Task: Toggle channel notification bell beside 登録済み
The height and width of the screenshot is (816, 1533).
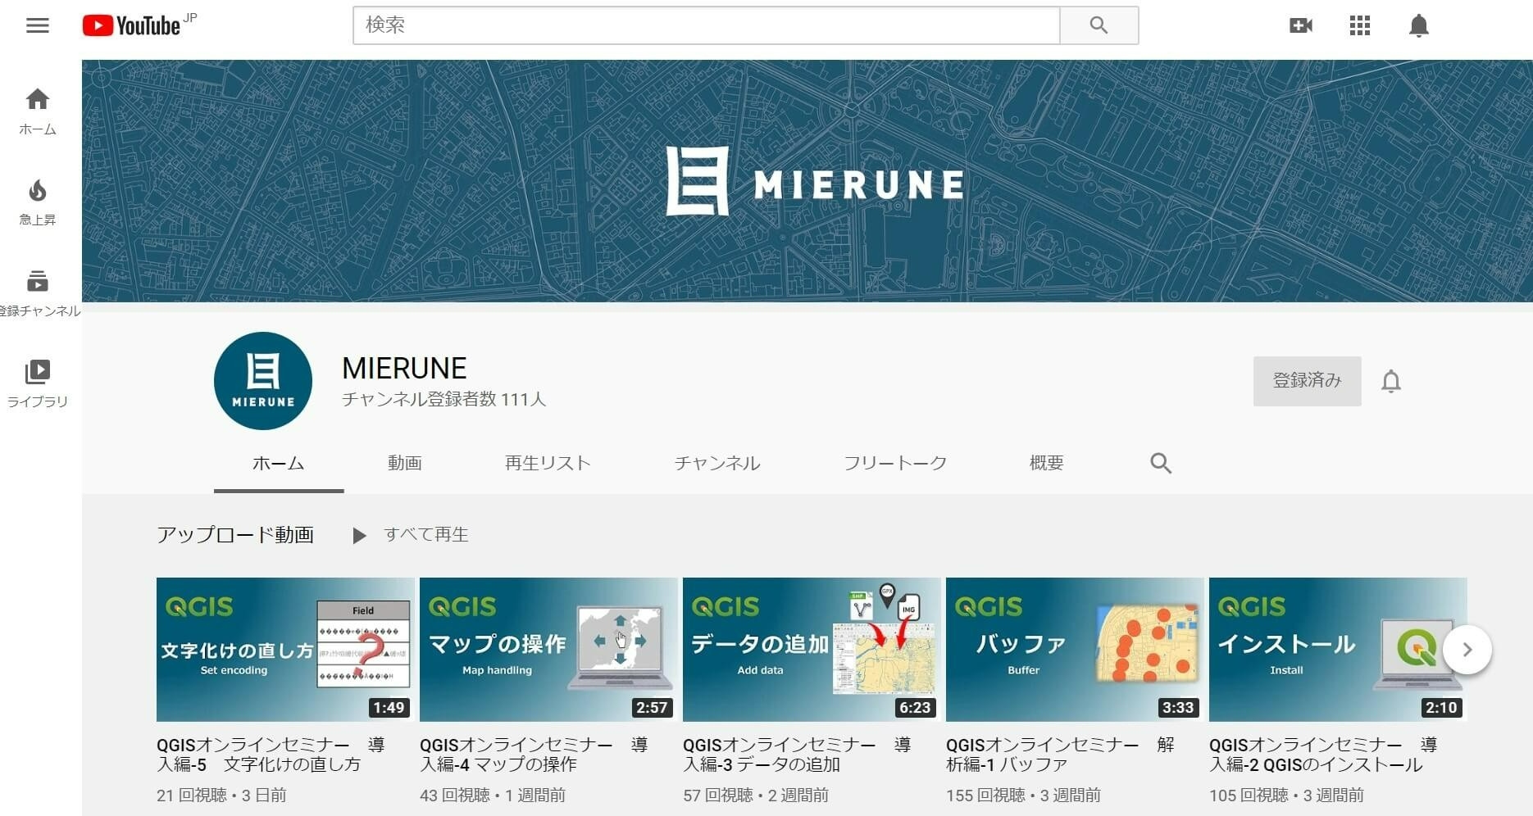Action: tap(1391, 381)
